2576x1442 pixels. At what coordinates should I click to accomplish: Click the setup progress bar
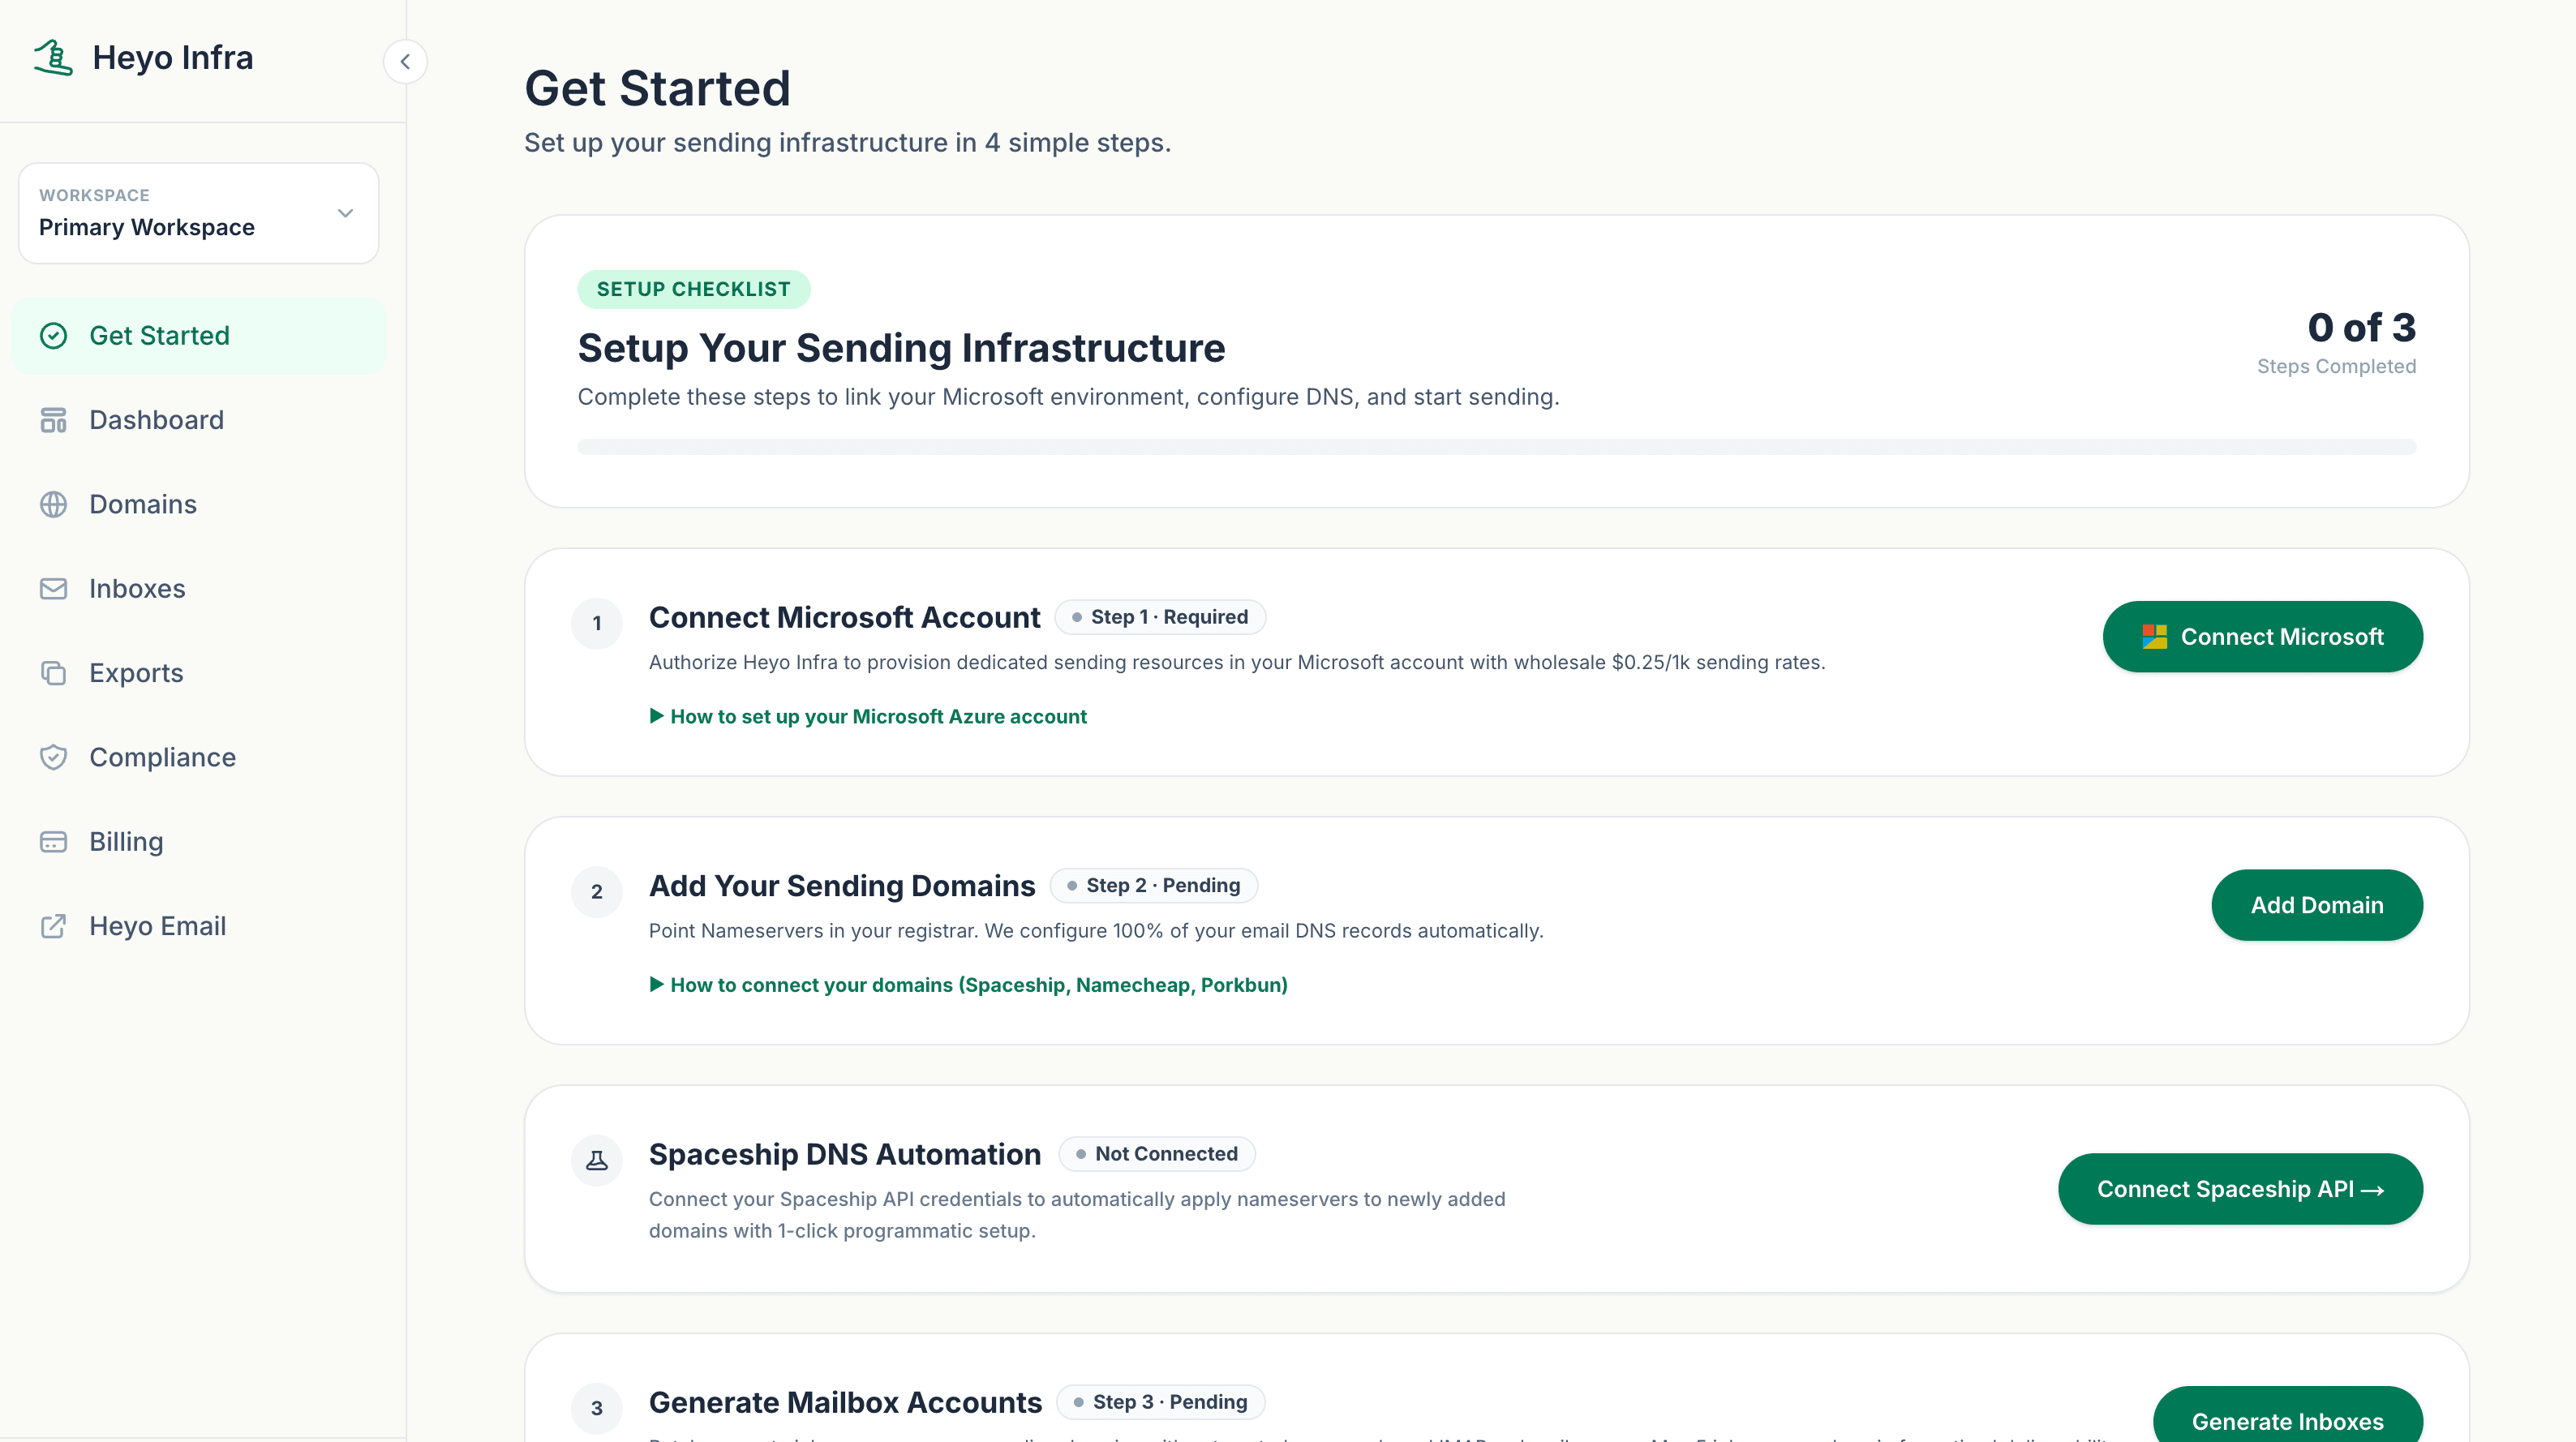(1497, 447)
